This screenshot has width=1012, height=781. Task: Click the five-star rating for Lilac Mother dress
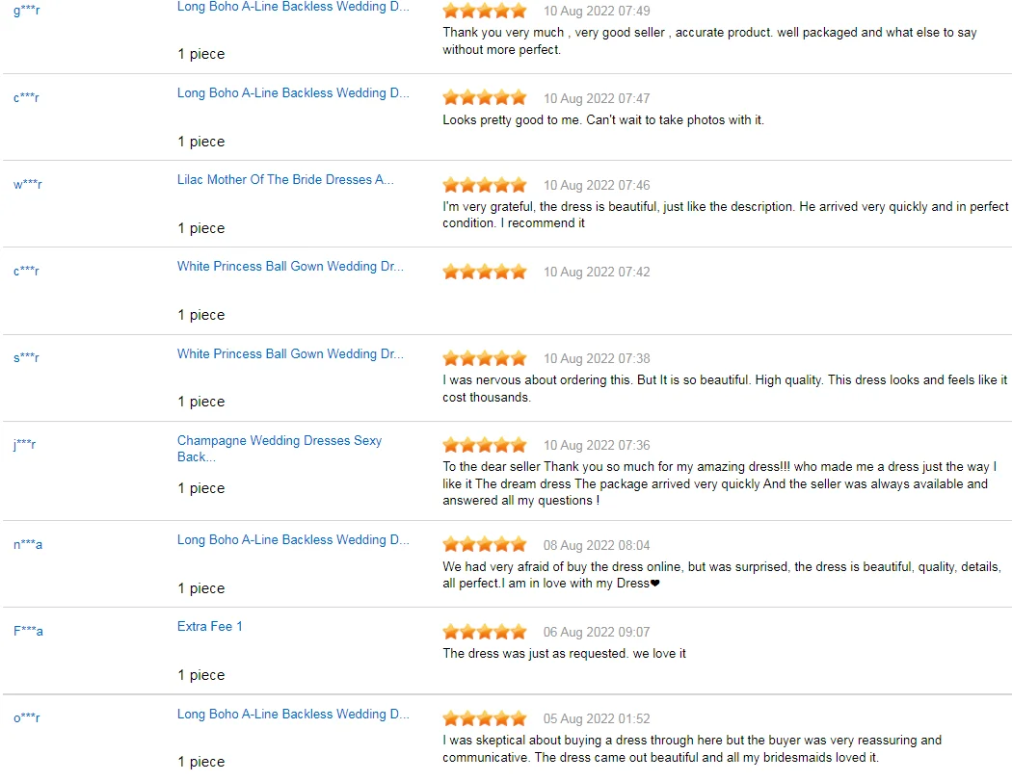tap(485, 185)
